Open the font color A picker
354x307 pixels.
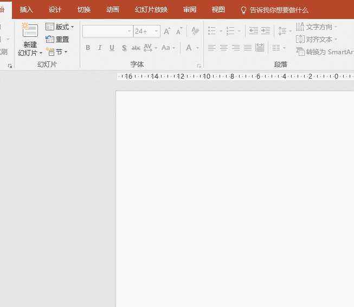click(189, 48)
